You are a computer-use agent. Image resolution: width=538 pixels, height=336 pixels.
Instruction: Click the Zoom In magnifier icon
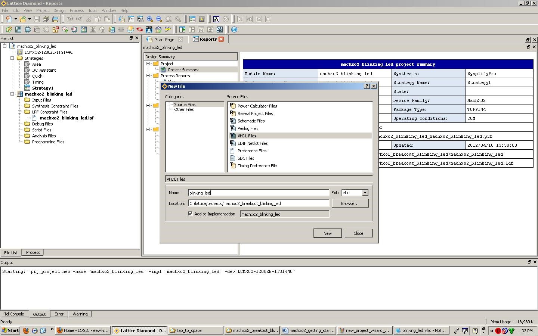[150, 19]
